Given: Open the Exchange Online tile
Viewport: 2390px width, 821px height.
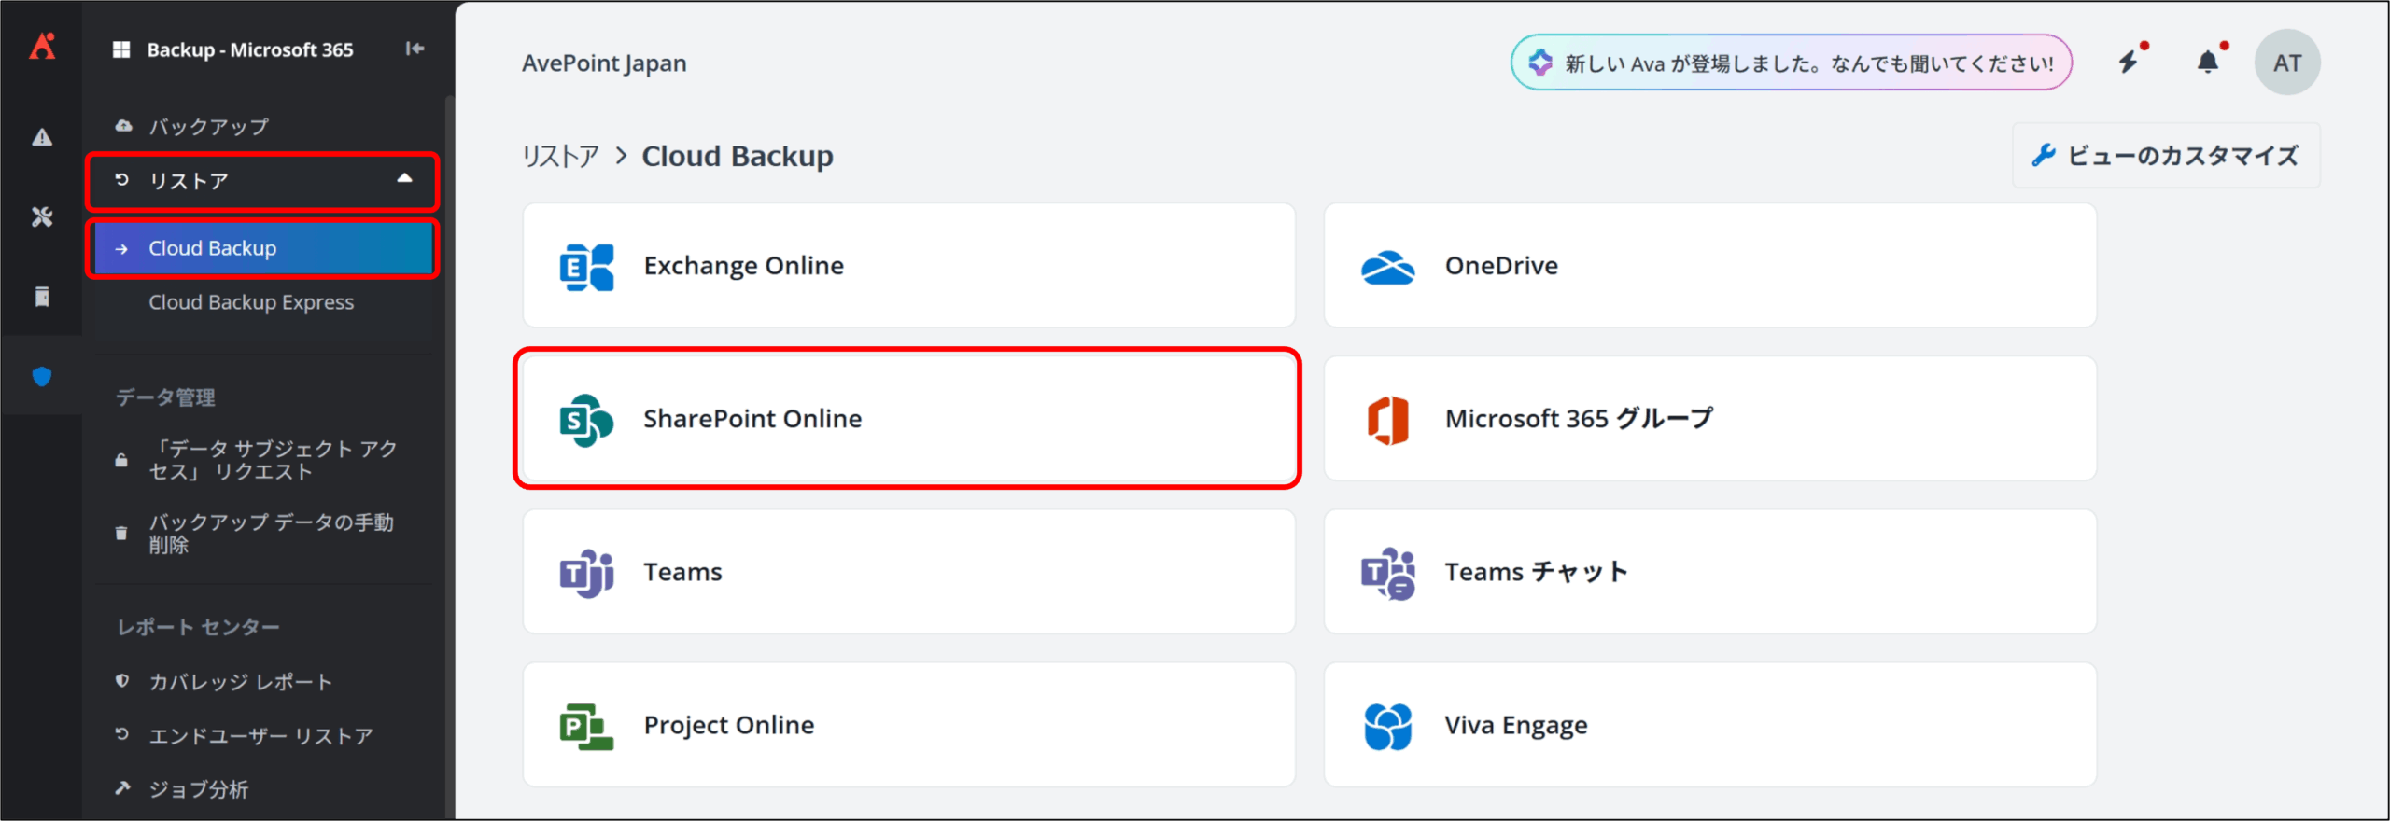Looking at the screenshot, I should pos(907,266).
